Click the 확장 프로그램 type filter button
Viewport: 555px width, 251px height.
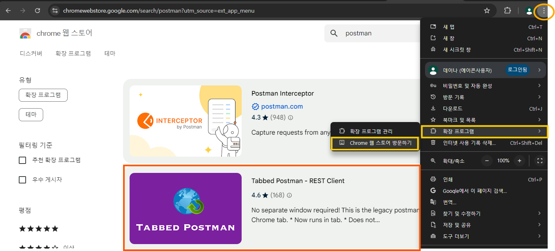click(43, 95)
